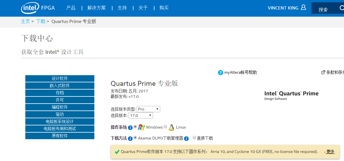Select 原有软件 in the left sidebar
The height and width of the screenshot is (161, 344).
point(60,136)
